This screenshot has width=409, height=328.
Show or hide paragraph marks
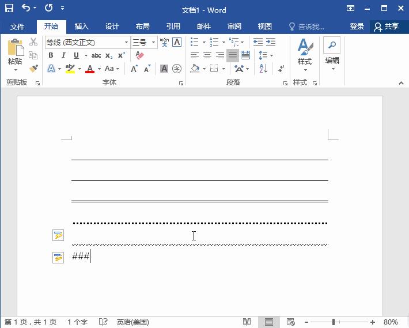point(281,69)
